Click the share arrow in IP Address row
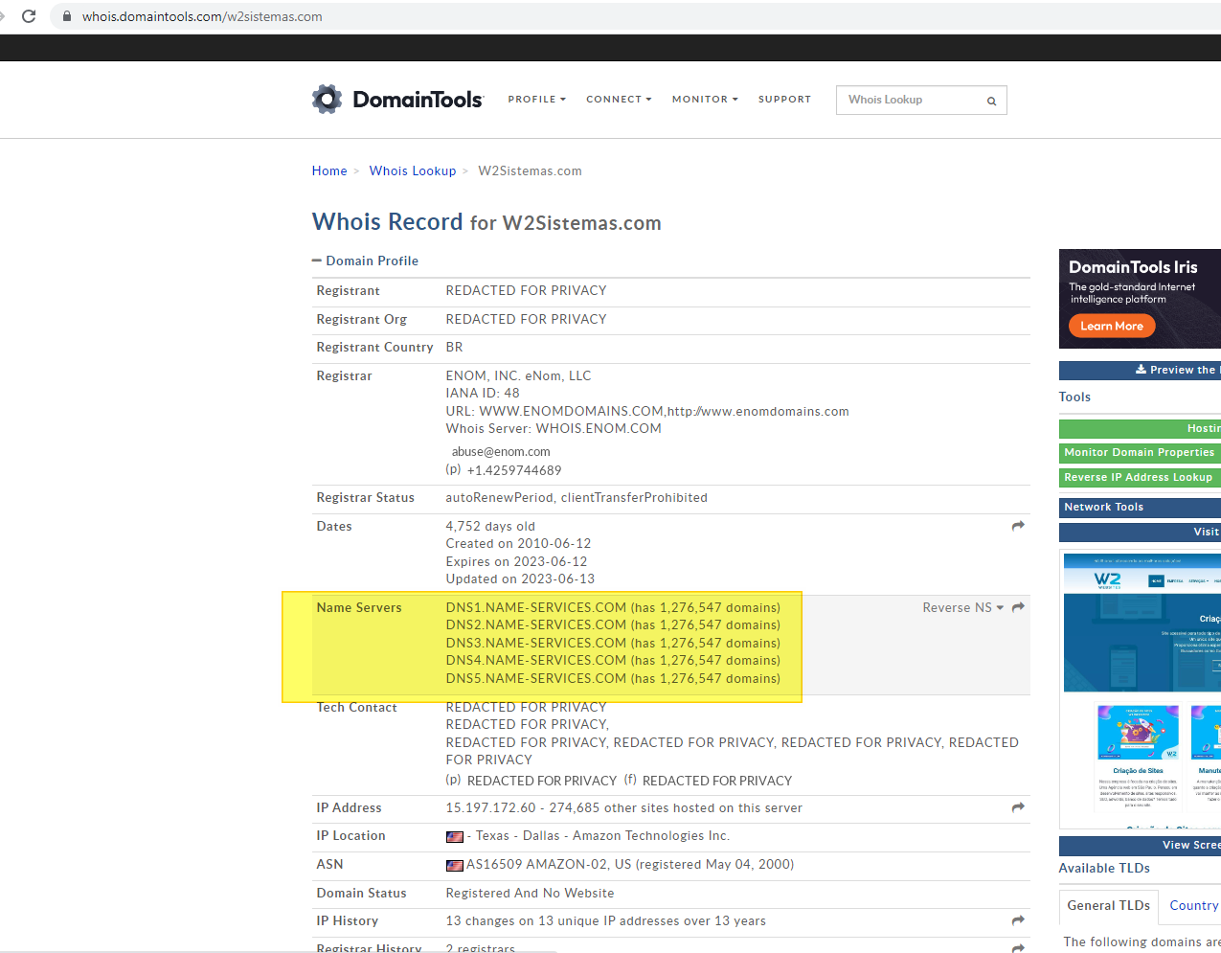 [1018, 807]
